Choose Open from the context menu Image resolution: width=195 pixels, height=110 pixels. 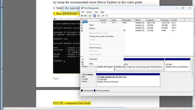[104, 25]
